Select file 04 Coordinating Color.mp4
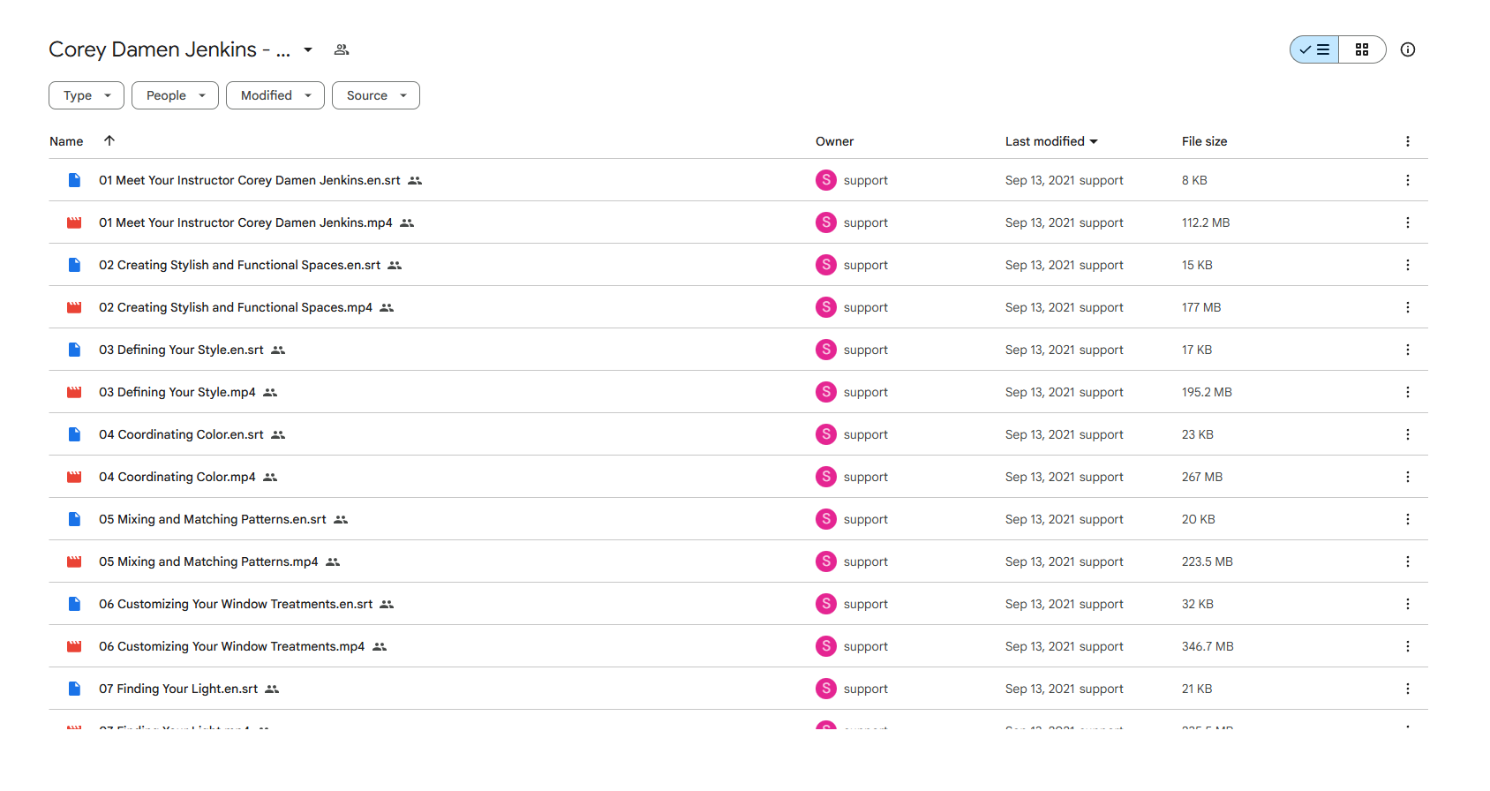The height and width of the screenshot is (791, 1490). point(738,477)
